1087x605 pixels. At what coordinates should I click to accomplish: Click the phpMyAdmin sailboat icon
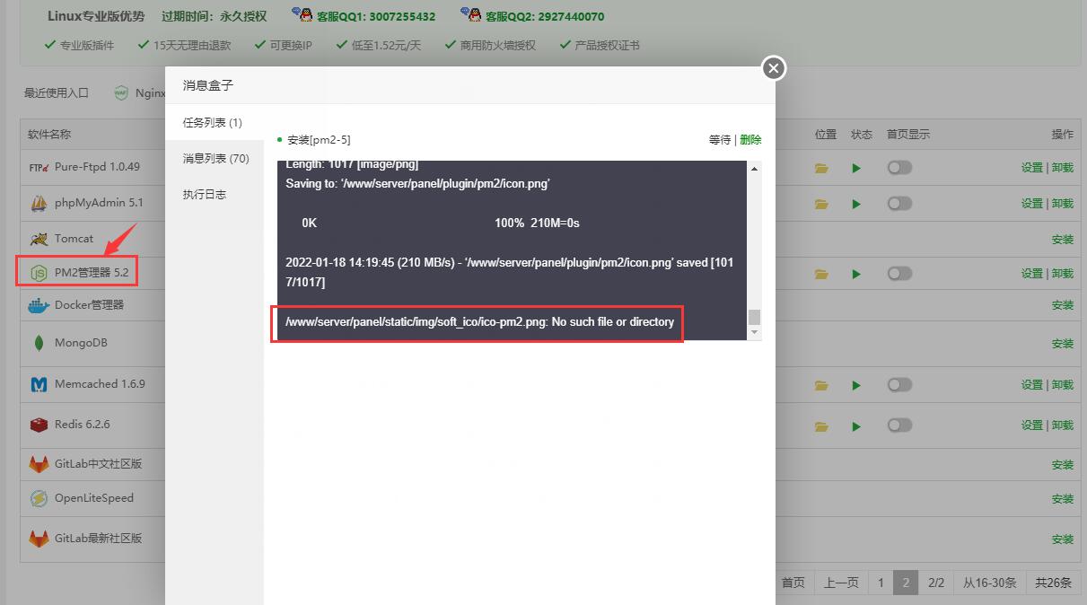pos(39,204)
